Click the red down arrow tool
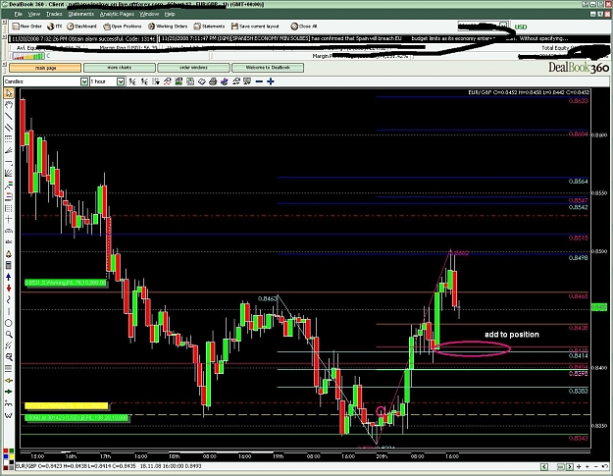This screenshot has height=476, width=613. [9, 289]
